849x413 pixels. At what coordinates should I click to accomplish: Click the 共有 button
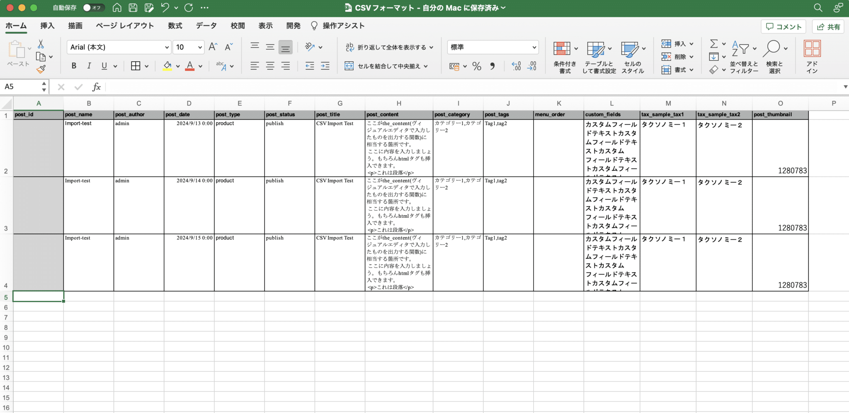[828, 26]
